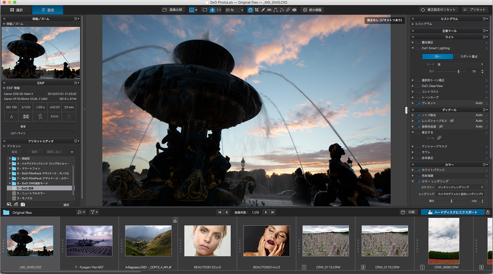Select the スポット重点 lighting mode tab

point(469,57)
